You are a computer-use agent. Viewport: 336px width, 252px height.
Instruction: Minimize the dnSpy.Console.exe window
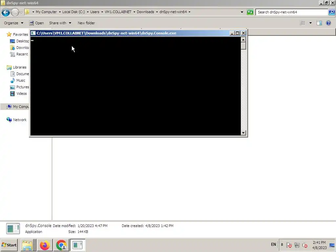click(232, 33)
